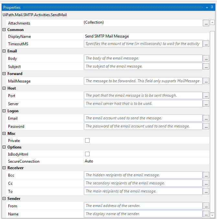Open expression editor for Server

pos(206,104)
